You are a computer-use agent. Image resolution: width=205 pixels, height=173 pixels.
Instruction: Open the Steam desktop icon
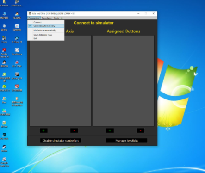(x=4, y=148)
